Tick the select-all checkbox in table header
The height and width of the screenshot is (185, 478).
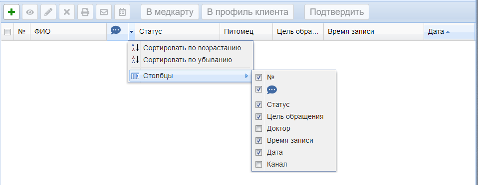[7, 32]
